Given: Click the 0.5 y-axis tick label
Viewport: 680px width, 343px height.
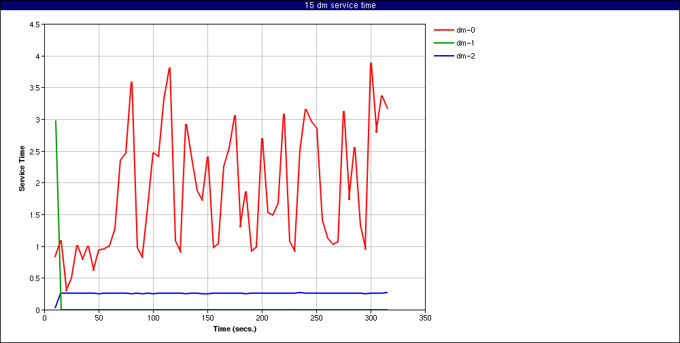Looking at the screenshot, I should [x=35, y=278].
